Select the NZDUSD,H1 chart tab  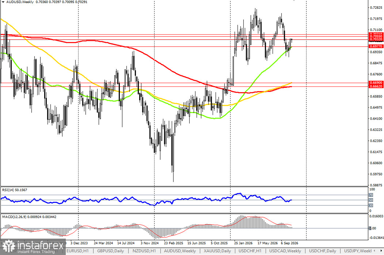click(x=144, y=251)
